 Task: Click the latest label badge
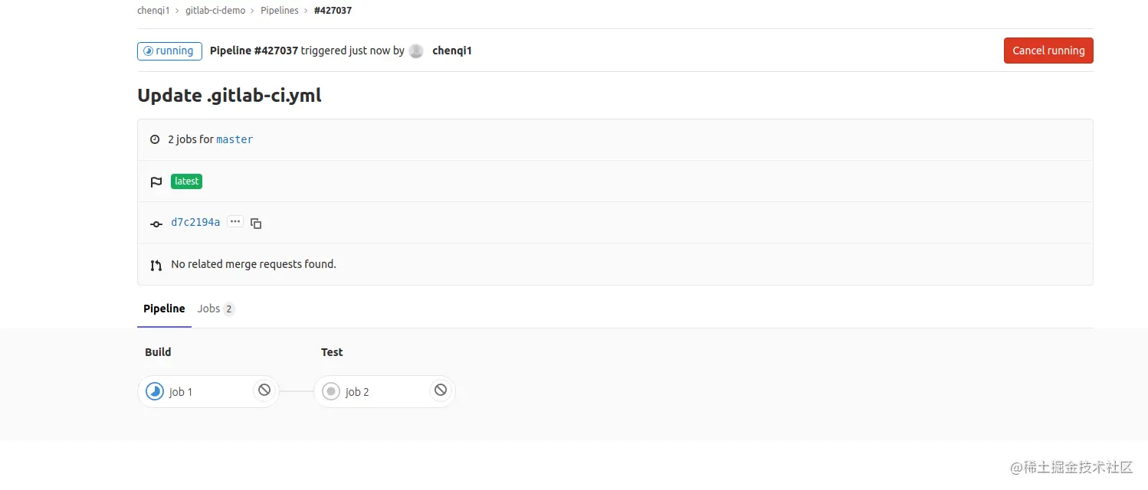[x=186, y=181]
